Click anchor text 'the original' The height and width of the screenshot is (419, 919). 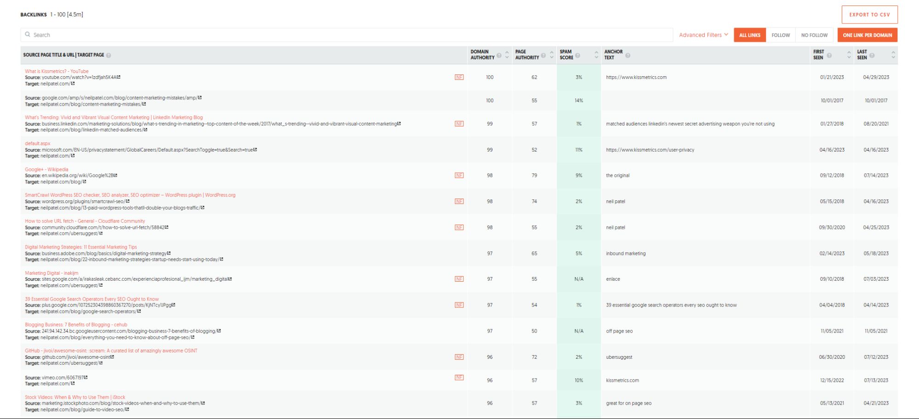[x=617, y=176]
